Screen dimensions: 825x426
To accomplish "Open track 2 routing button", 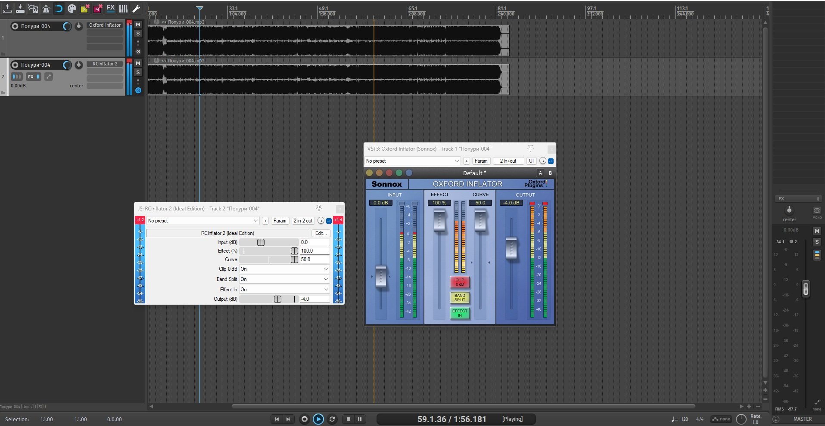I will 17,77.
